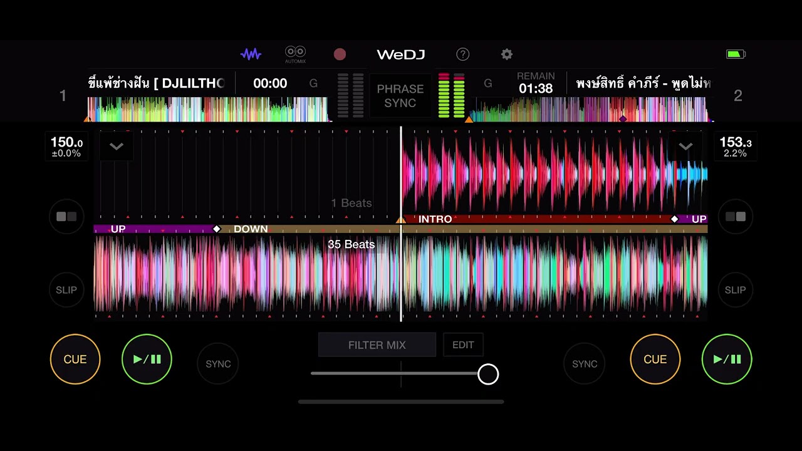Open the help question mark icon
The height and width of the screenshot is (451, 802).
coord(462,54)
